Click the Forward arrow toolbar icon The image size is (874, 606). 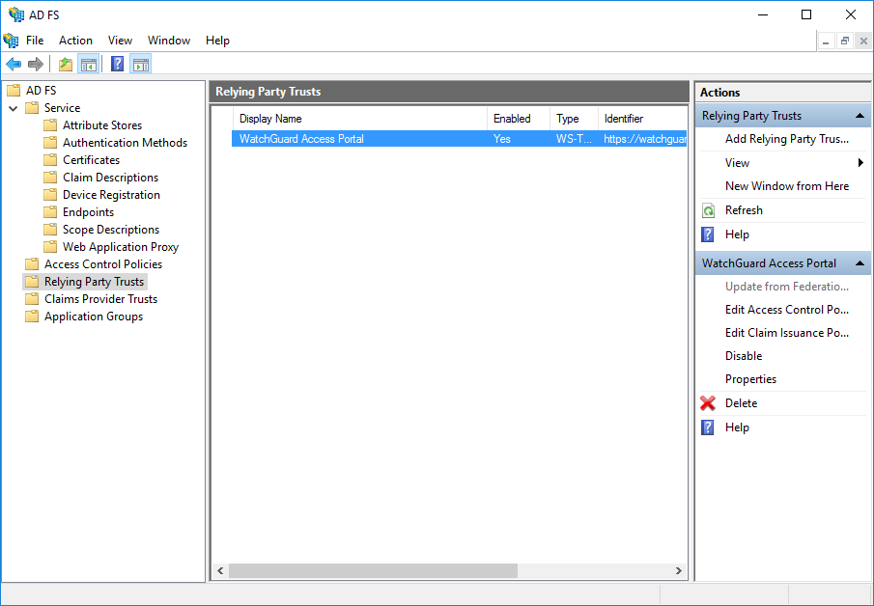click(36, 65)
